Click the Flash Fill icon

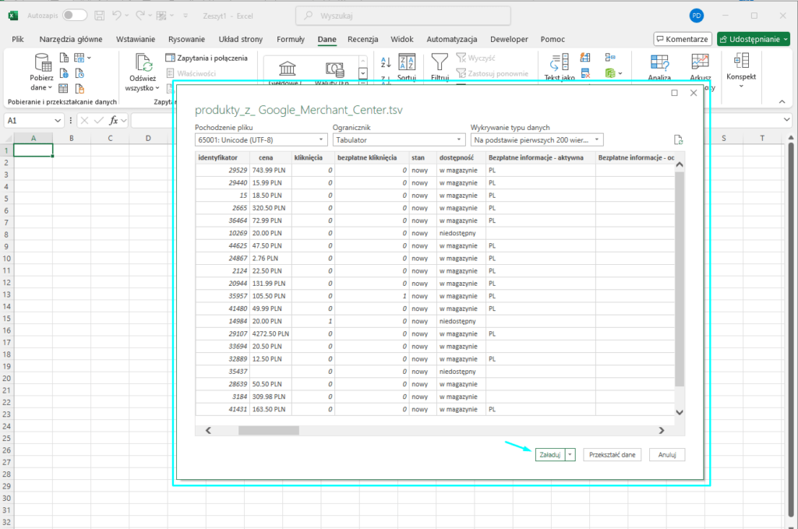(x=585, y=58)
